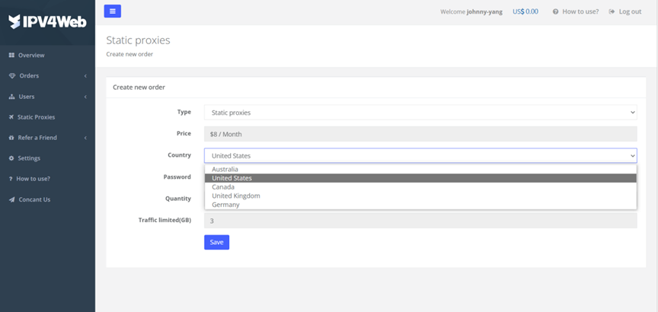Click the Traffic limited(GB) label

165,220
